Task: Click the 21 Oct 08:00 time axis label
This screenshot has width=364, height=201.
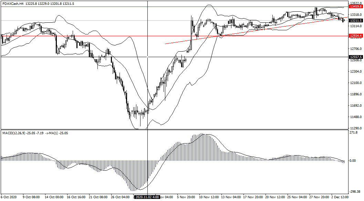Action: [98, 197]
